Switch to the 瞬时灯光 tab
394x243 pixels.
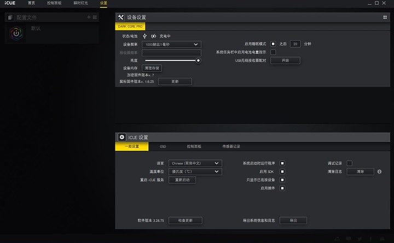click(x=80, y=3)
